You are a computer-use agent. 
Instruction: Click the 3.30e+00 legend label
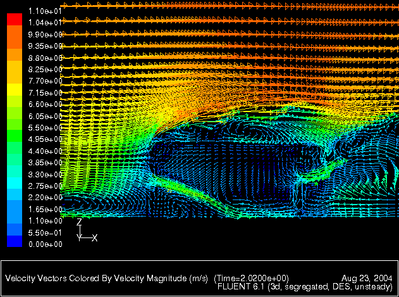click(46, 174)
